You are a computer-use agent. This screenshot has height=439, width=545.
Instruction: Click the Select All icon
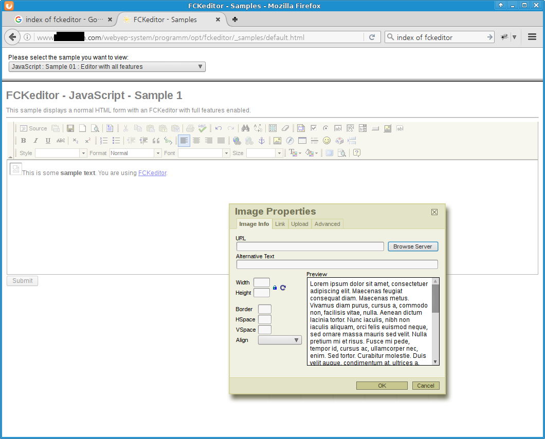click(x=273, y=128)
